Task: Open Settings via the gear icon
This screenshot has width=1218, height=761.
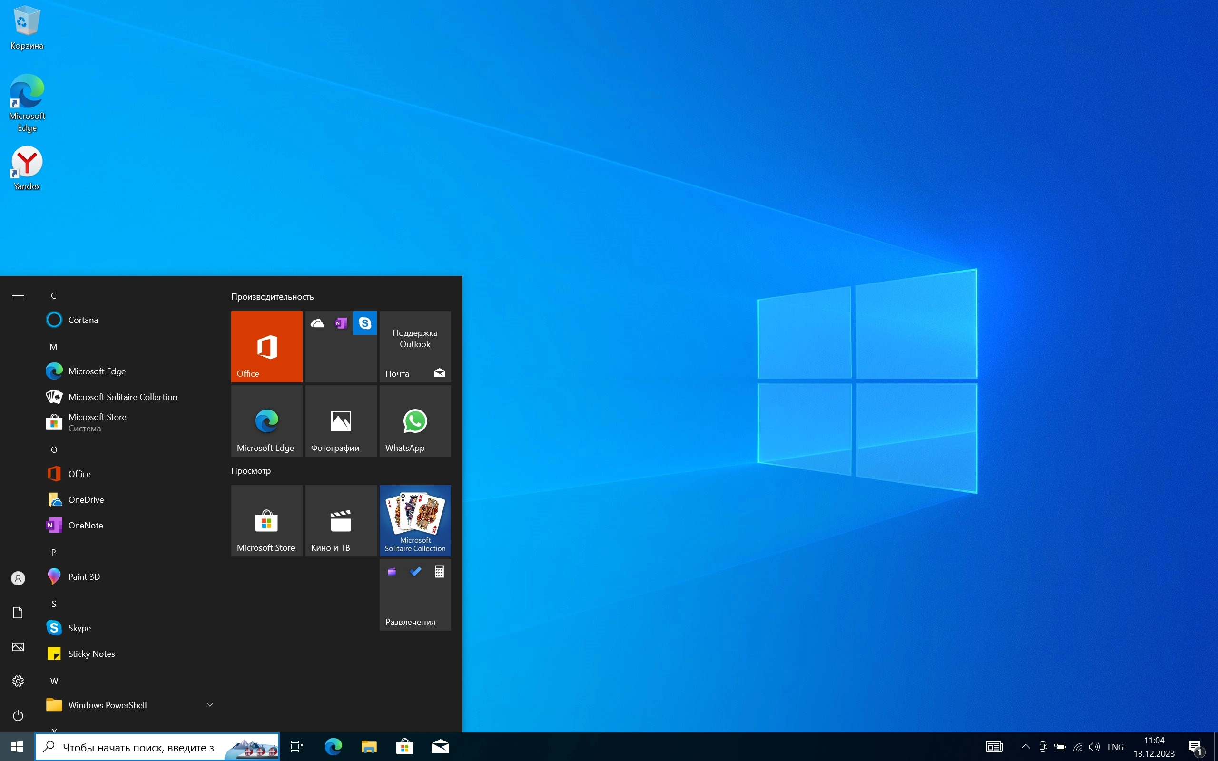Action: point(18,681)
